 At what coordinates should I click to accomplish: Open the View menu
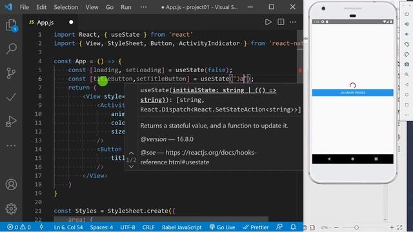point(92,7)
